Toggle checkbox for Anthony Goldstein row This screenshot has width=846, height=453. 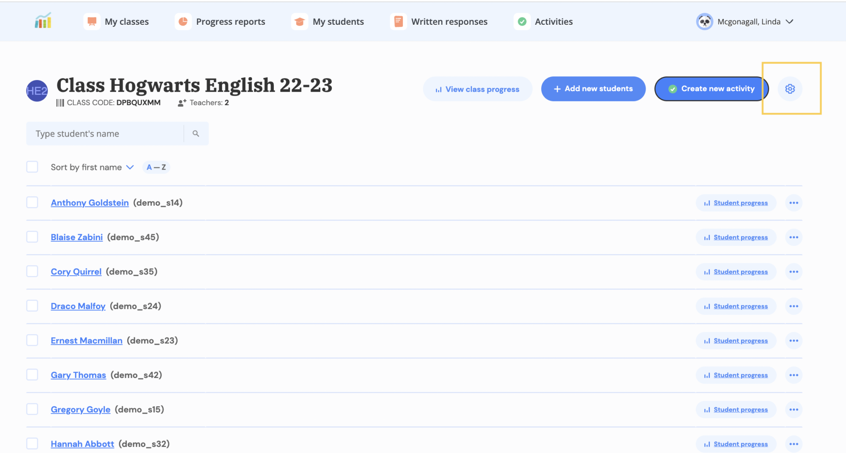[33, 202]
